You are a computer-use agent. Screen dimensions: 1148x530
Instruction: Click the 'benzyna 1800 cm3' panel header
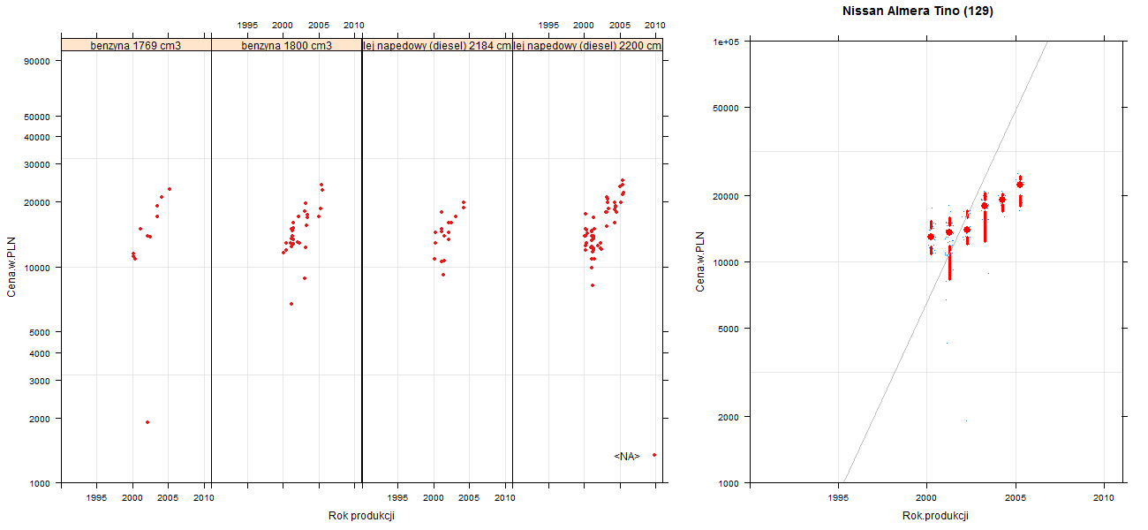[x=286, y=45]
